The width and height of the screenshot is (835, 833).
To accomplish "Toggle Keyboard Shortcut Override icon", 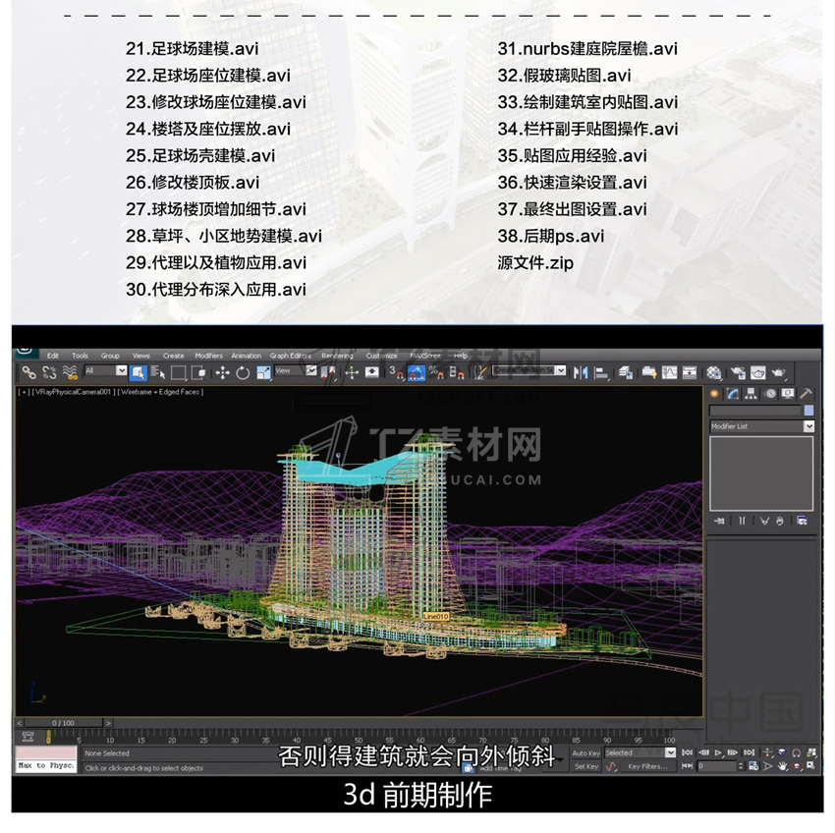I will click(x=371, y=372).
